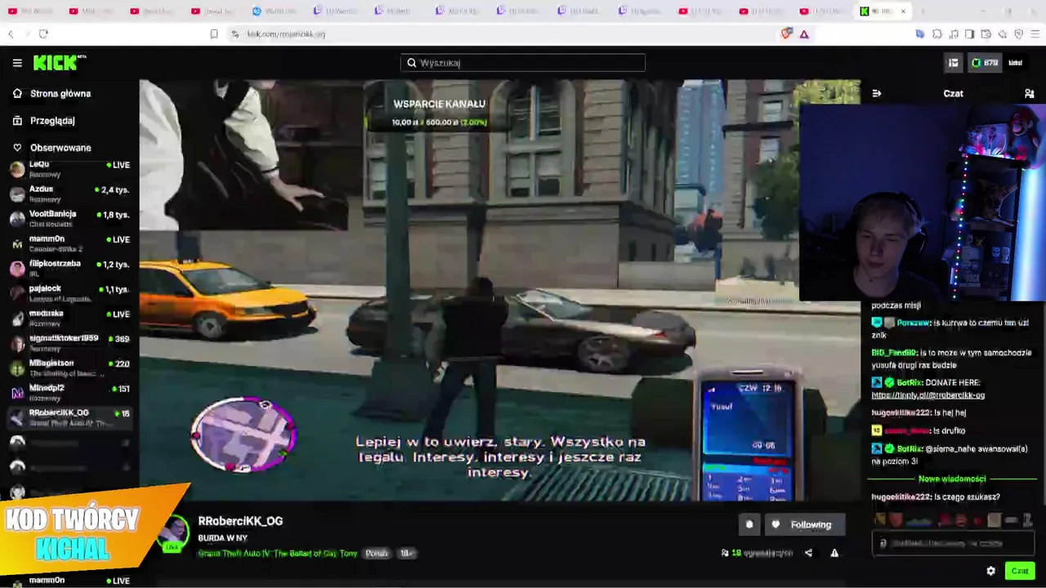This screenshot has width=1046, height=588.
Task: Click the WSPARCIE KANAŁU goal overlay
Action: [x=439, y=113]
